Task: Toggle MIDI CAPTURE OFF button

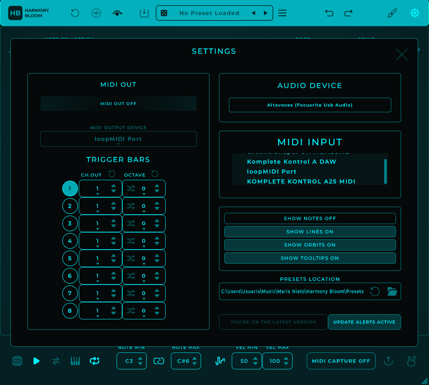Action: (x=341, y=361)
